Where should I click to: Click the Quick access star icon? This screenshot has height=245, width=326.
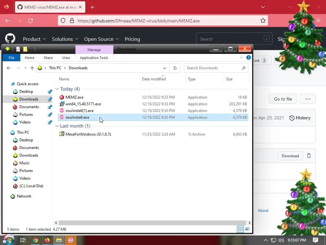pos(13,84)
